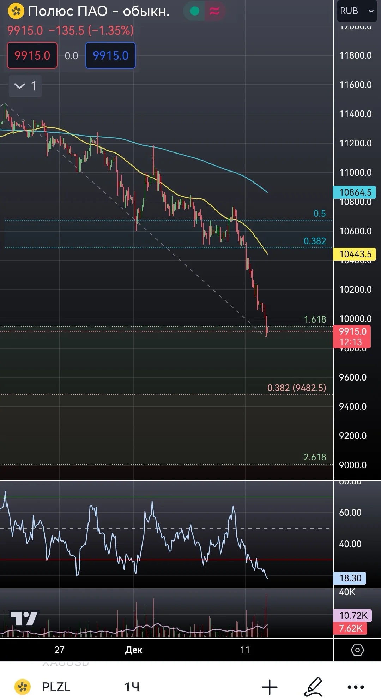Expand the collapsed indicators legend
381x700 pixels.
[25, 86]
